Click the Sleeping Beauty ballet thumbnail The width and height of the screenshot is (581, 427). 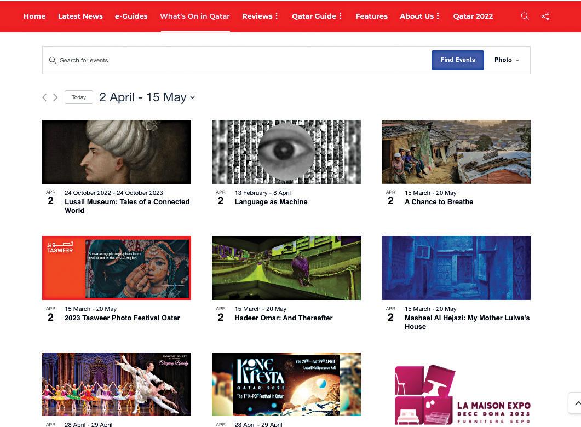tap(117, 384)
